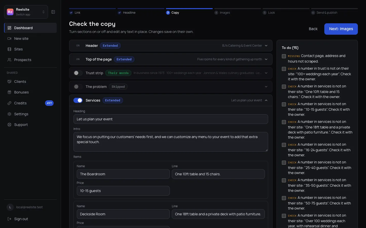This screenshot has height=228, width=366.
Task: Click the step 5 Look number badge
Action: 265,13
